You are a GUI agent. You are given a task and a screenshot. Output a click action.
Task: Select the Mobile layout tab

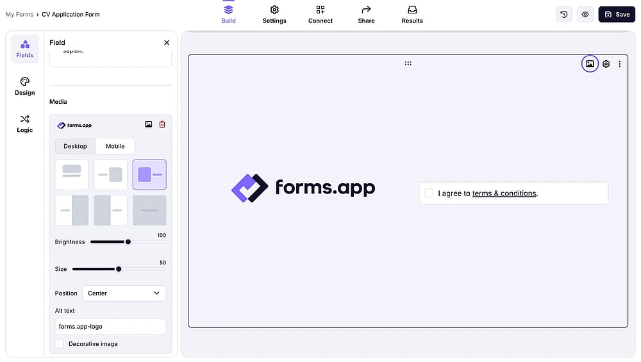[x=115, y=146]
